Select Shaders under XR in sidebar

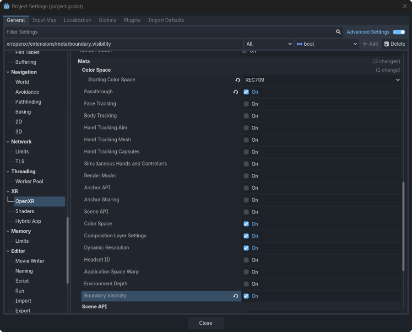click(25, 211)
